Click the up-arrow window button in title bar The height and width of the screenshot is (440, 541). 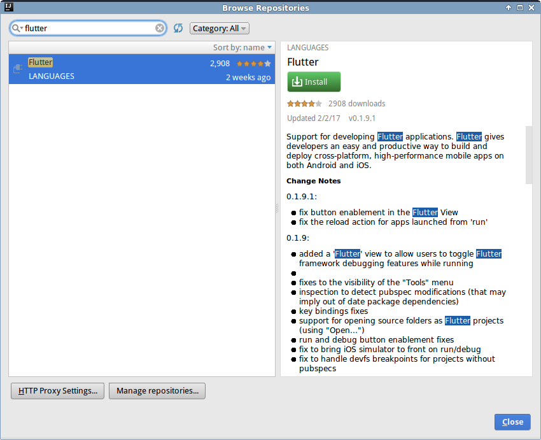(x=509, y=8)
